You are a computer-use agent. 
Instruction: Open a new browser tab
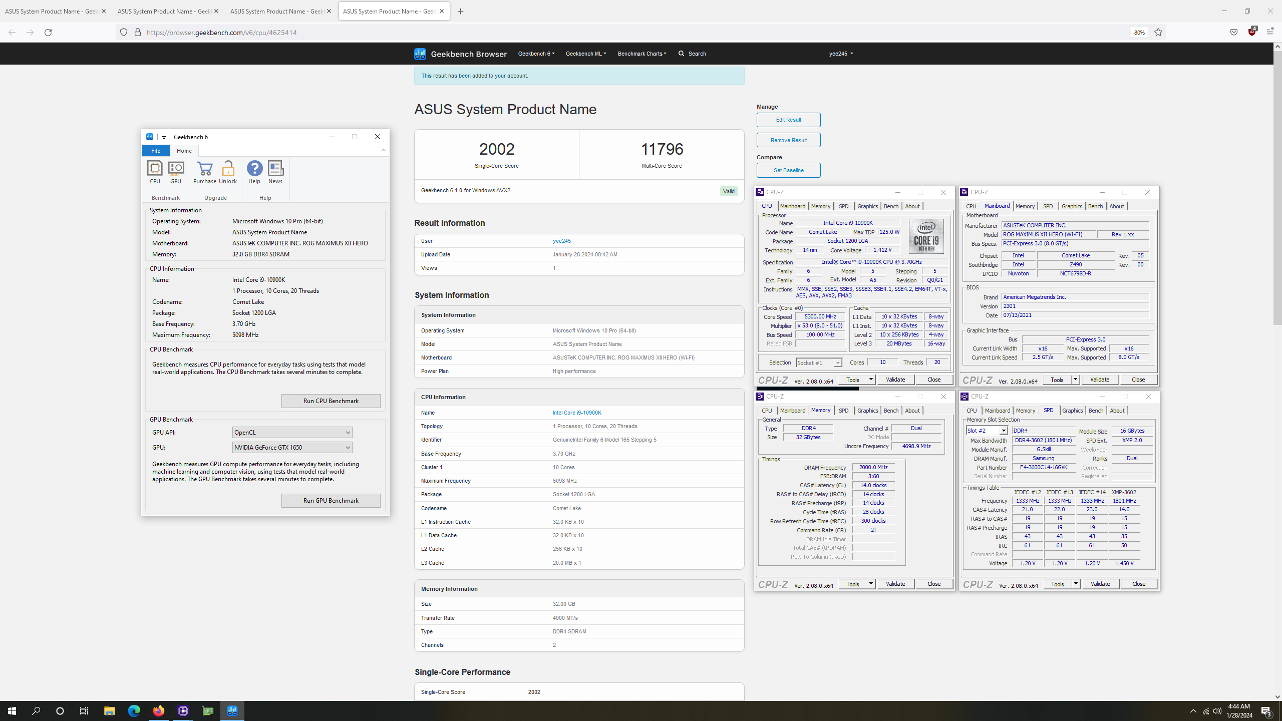(x=461, y=12)
